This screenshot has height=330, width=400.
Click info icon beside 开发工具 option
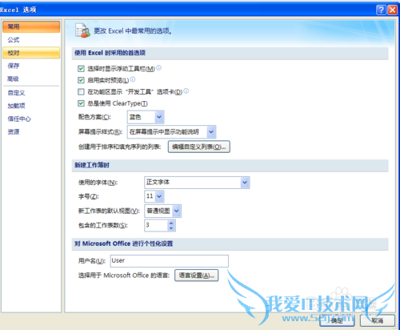click(x=186, y=91)
